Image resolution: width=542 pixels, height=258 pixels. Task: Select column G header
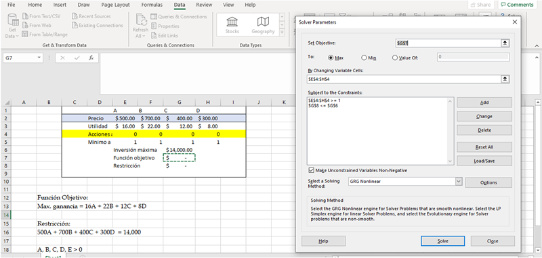[179, 102]
